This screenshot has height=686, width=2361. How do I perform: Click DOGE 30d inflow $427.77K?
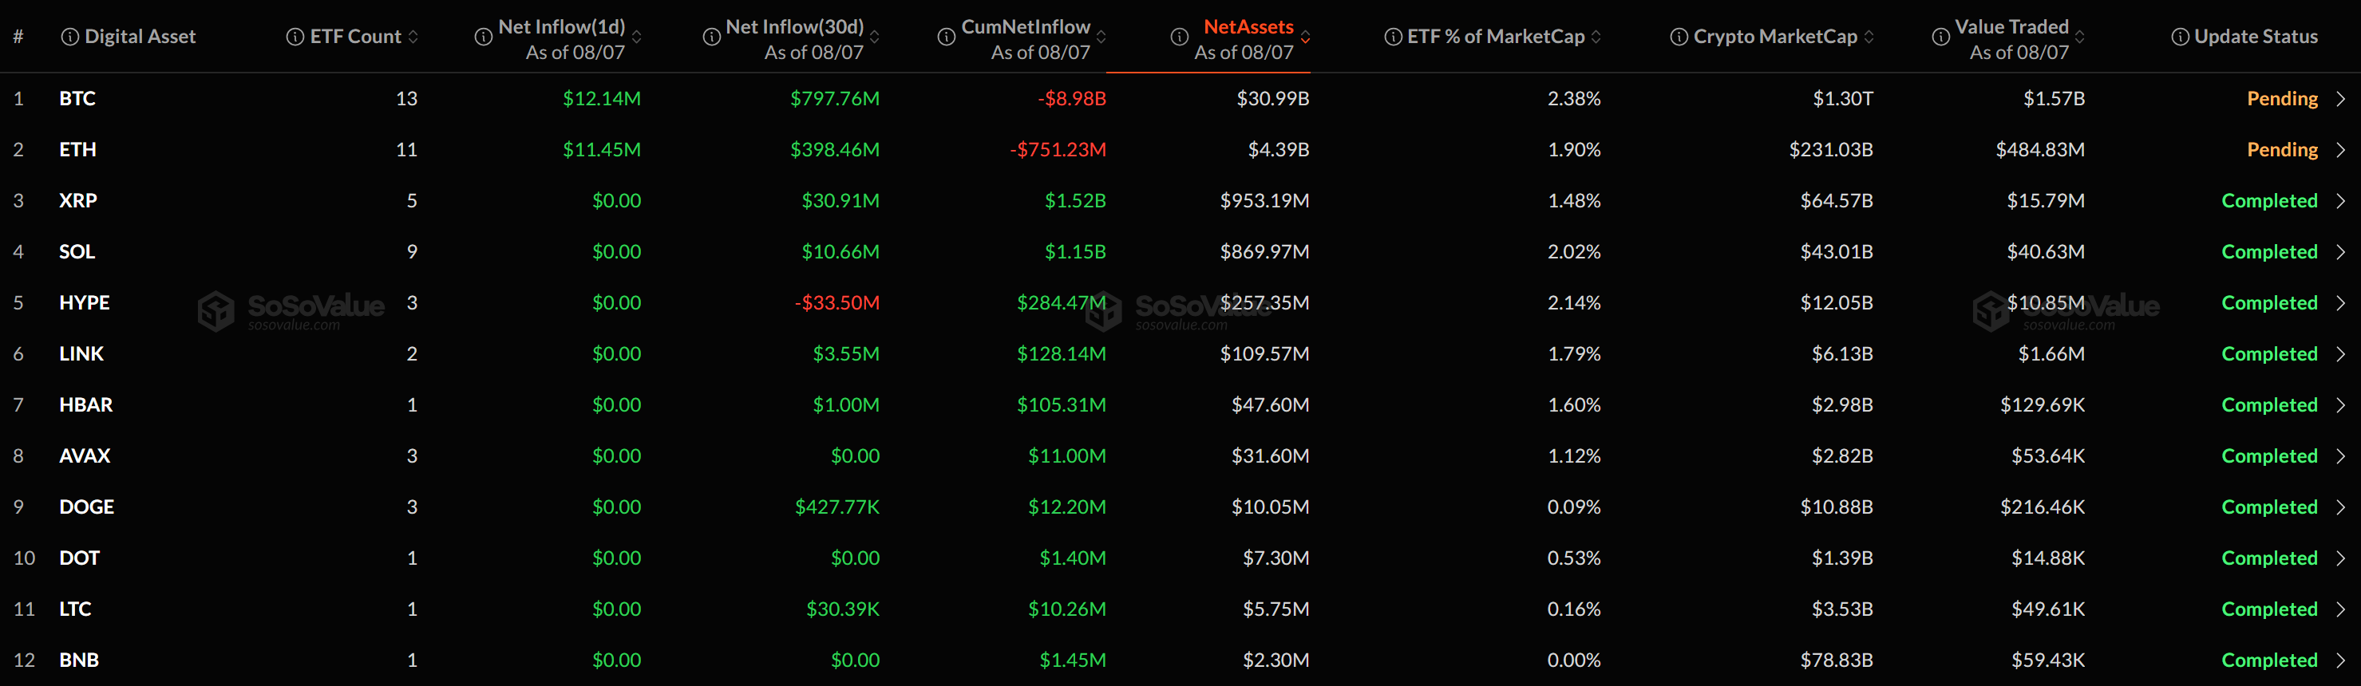[x=836, y=507]
